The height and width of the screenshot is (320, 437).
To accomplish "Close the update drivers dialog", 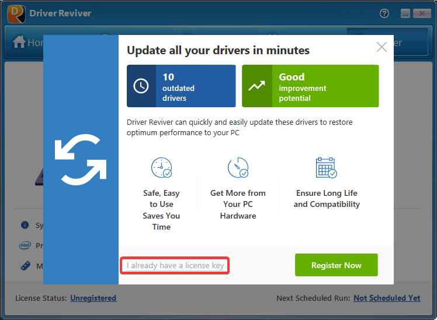I will tap(381, 47).
